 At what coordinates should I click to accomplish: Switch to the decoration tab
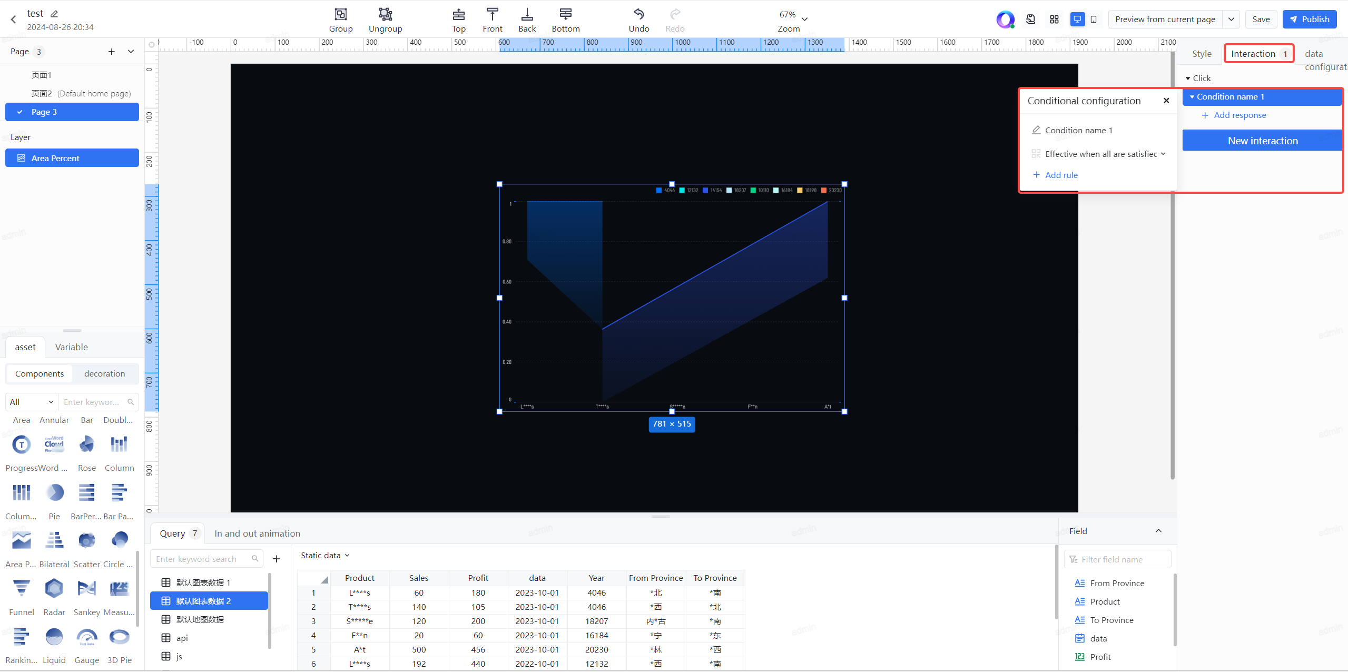tap(104, 373)
